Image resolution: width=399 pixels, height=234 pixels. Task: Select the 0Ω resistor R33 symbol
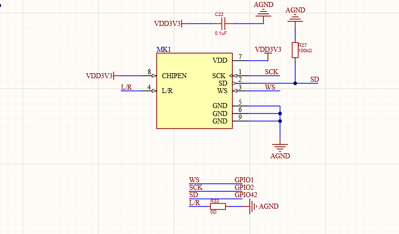point(218,206)
